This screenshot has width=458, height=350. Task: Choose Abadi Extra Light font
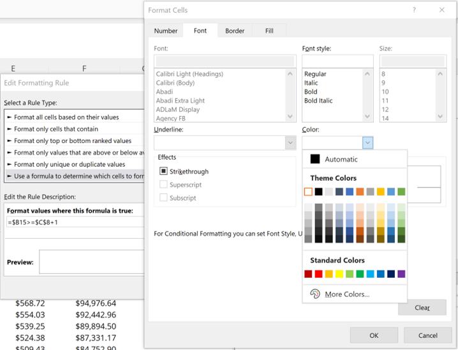pyautogui.click(x=181, y=100)
